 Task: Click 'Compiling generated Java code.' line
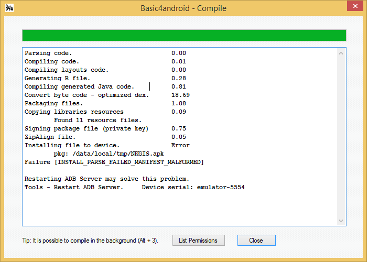click(79, 87)
